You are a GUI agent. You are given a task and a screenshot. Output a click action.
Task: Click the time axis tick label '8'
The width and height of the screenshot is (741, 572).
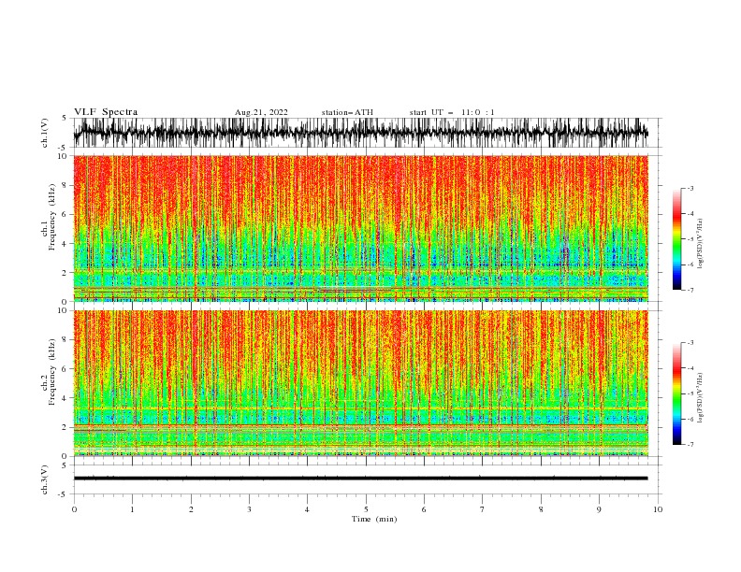[x=541, y=509]
